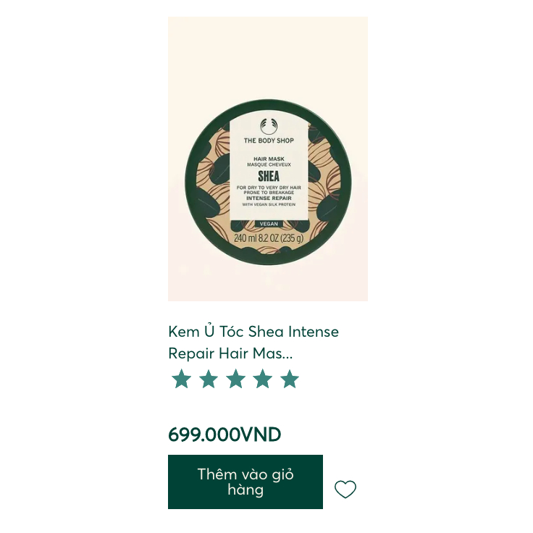The height and width of the screenshot is (533, 533).
Task: Select the fifth rating star
Action: (290, 379)
